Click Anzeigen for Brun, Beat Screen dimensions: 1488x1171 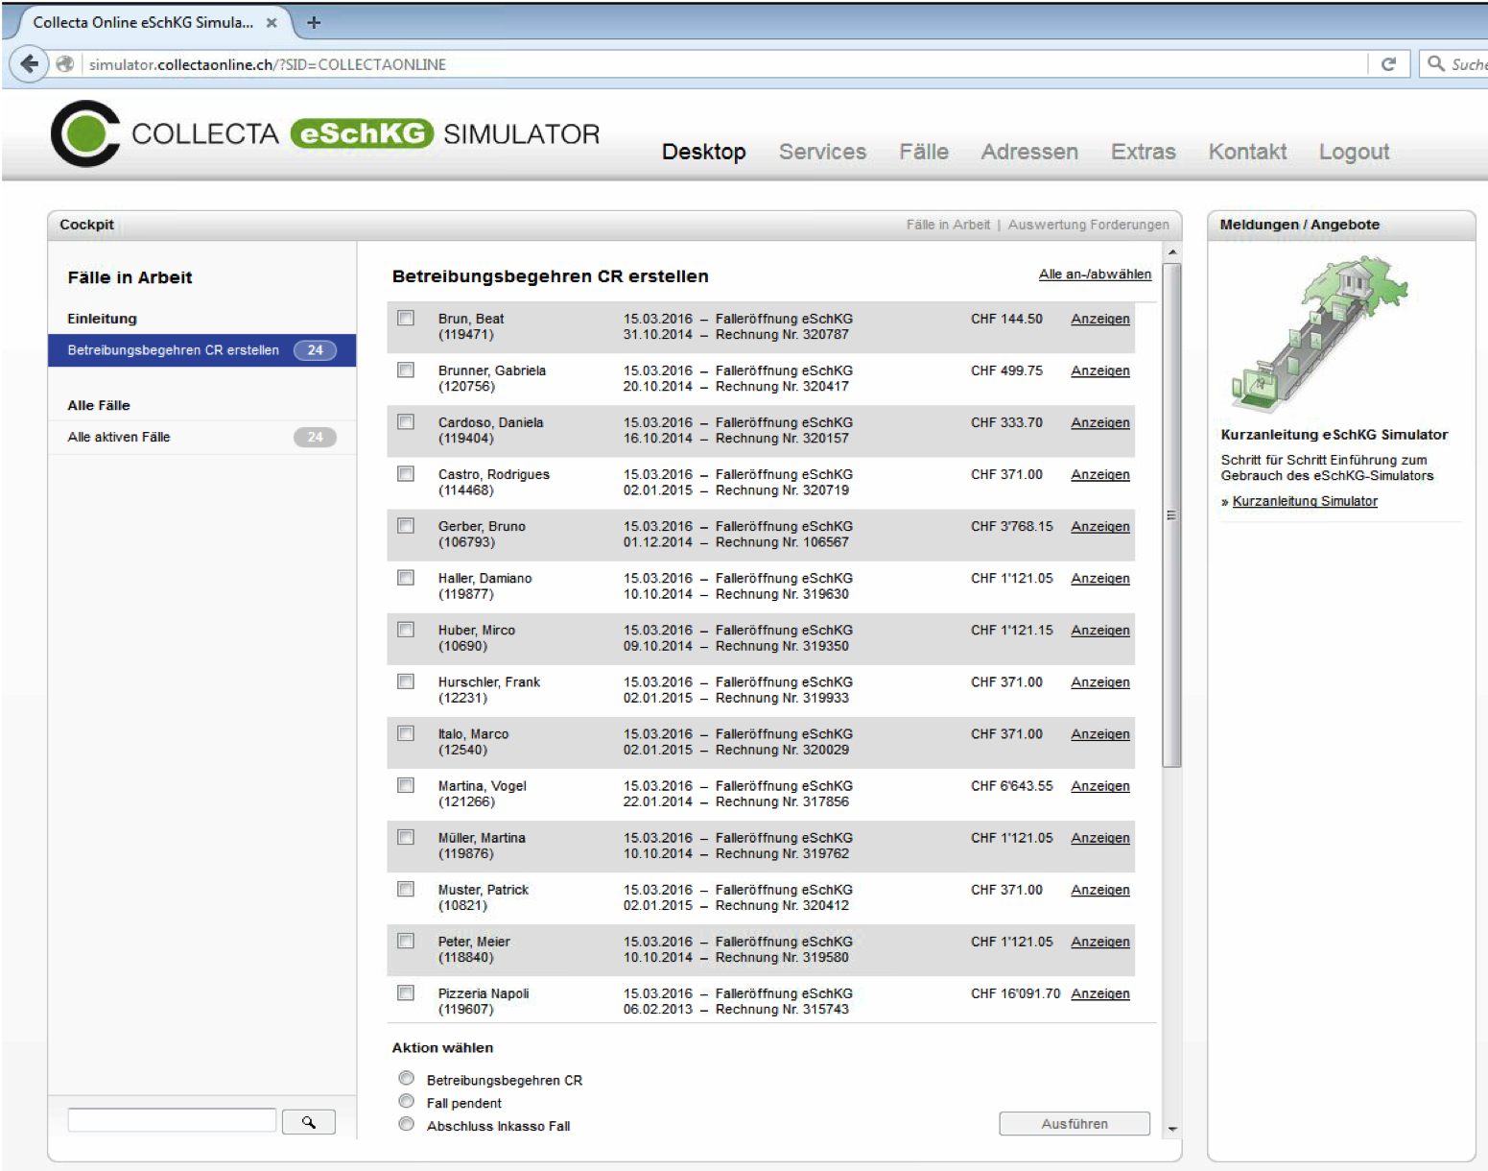point(1100,319)
